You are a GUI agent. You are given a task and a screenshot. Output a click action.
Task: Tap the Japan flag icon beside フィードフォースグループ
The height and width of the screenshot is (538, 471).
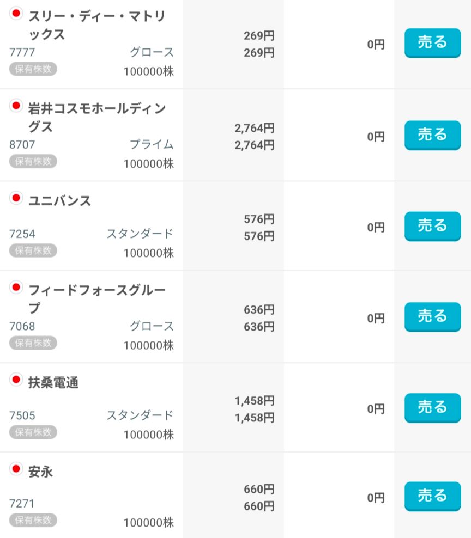pyautogui.click(x=16, y=287)
